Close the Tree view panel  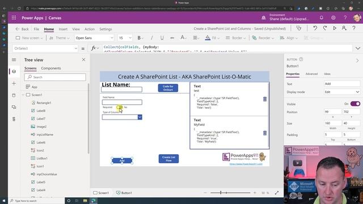[x=83, y=59]
